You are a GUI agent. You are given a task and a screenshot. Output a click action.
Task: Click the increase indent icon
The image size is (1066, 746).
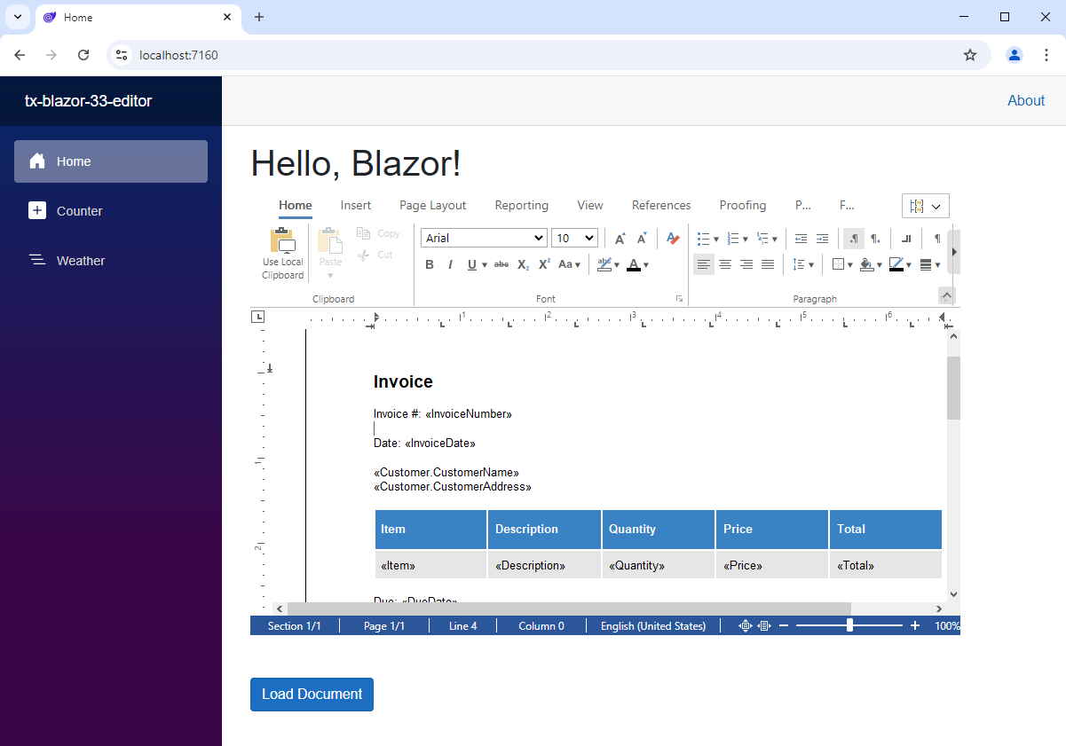coord(822,238)
